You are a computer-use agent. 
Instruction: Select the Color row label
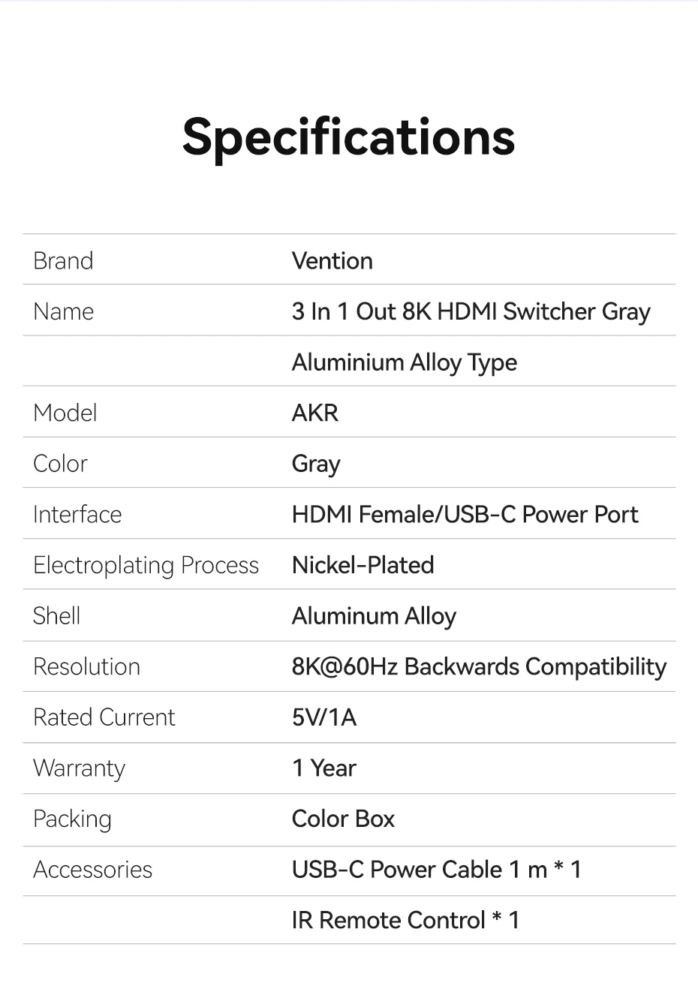tap(60, 464)
